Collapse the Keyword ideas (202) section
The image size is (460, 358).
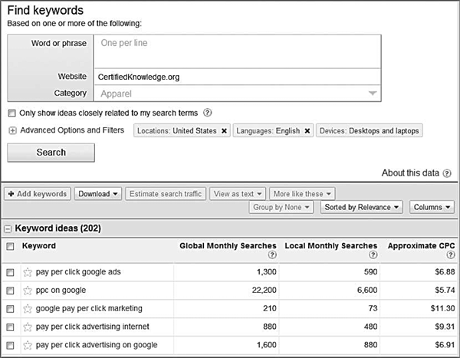pos(8,228)
